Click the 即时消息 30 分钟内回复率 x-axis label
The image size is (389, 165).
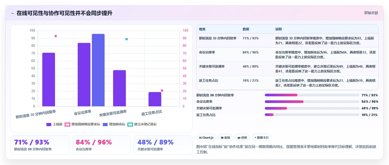click(x=36, y=114)
